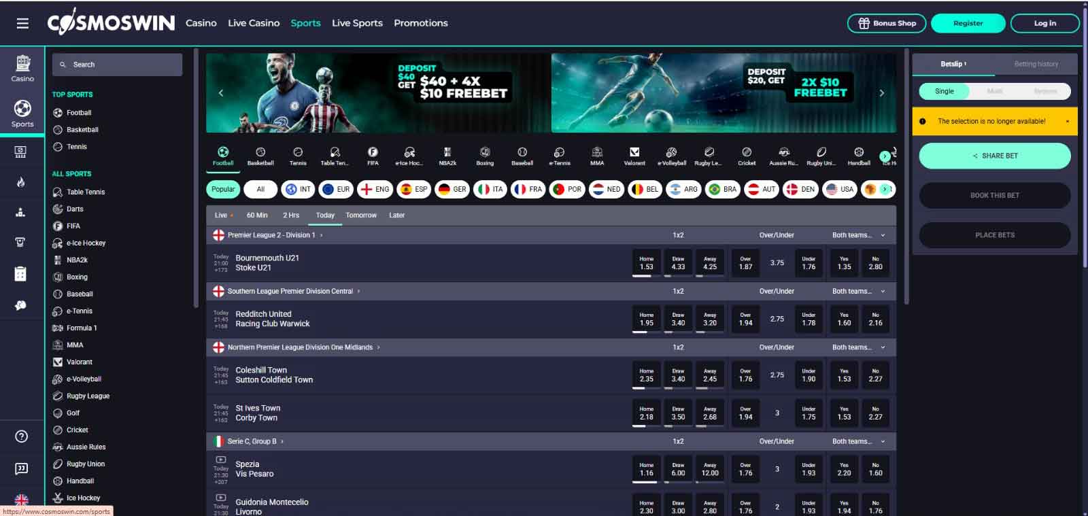The image size is (1088, 516).
Task: Switch to the 60 Min tab
Action: point(257,215)
